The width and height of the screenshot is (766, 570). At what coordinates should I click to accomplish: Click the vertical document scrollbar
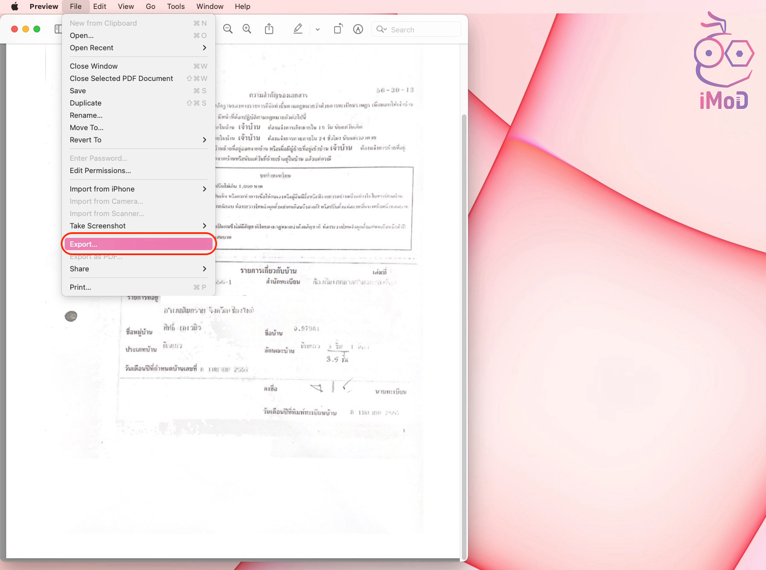coord(464,335)
